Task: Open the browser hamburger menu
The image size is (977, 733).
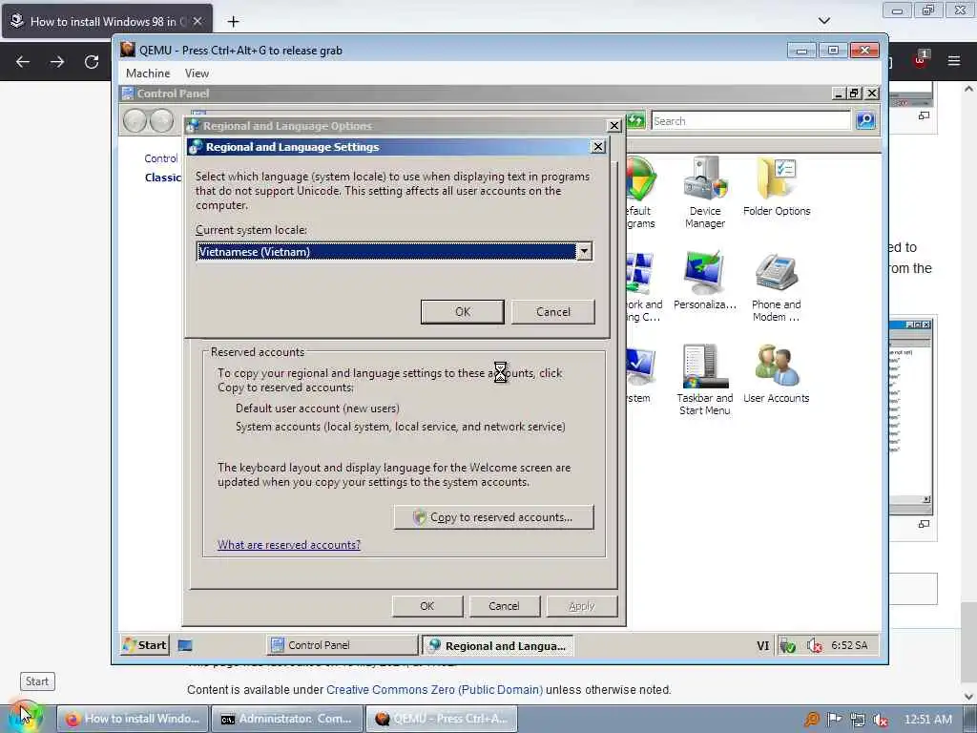Action: pos(954,61)
